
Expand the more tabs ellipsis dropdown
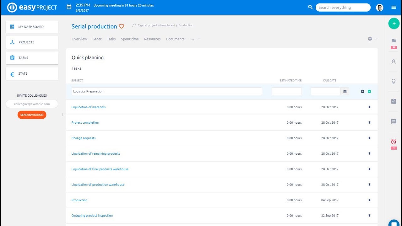(195, 39)
